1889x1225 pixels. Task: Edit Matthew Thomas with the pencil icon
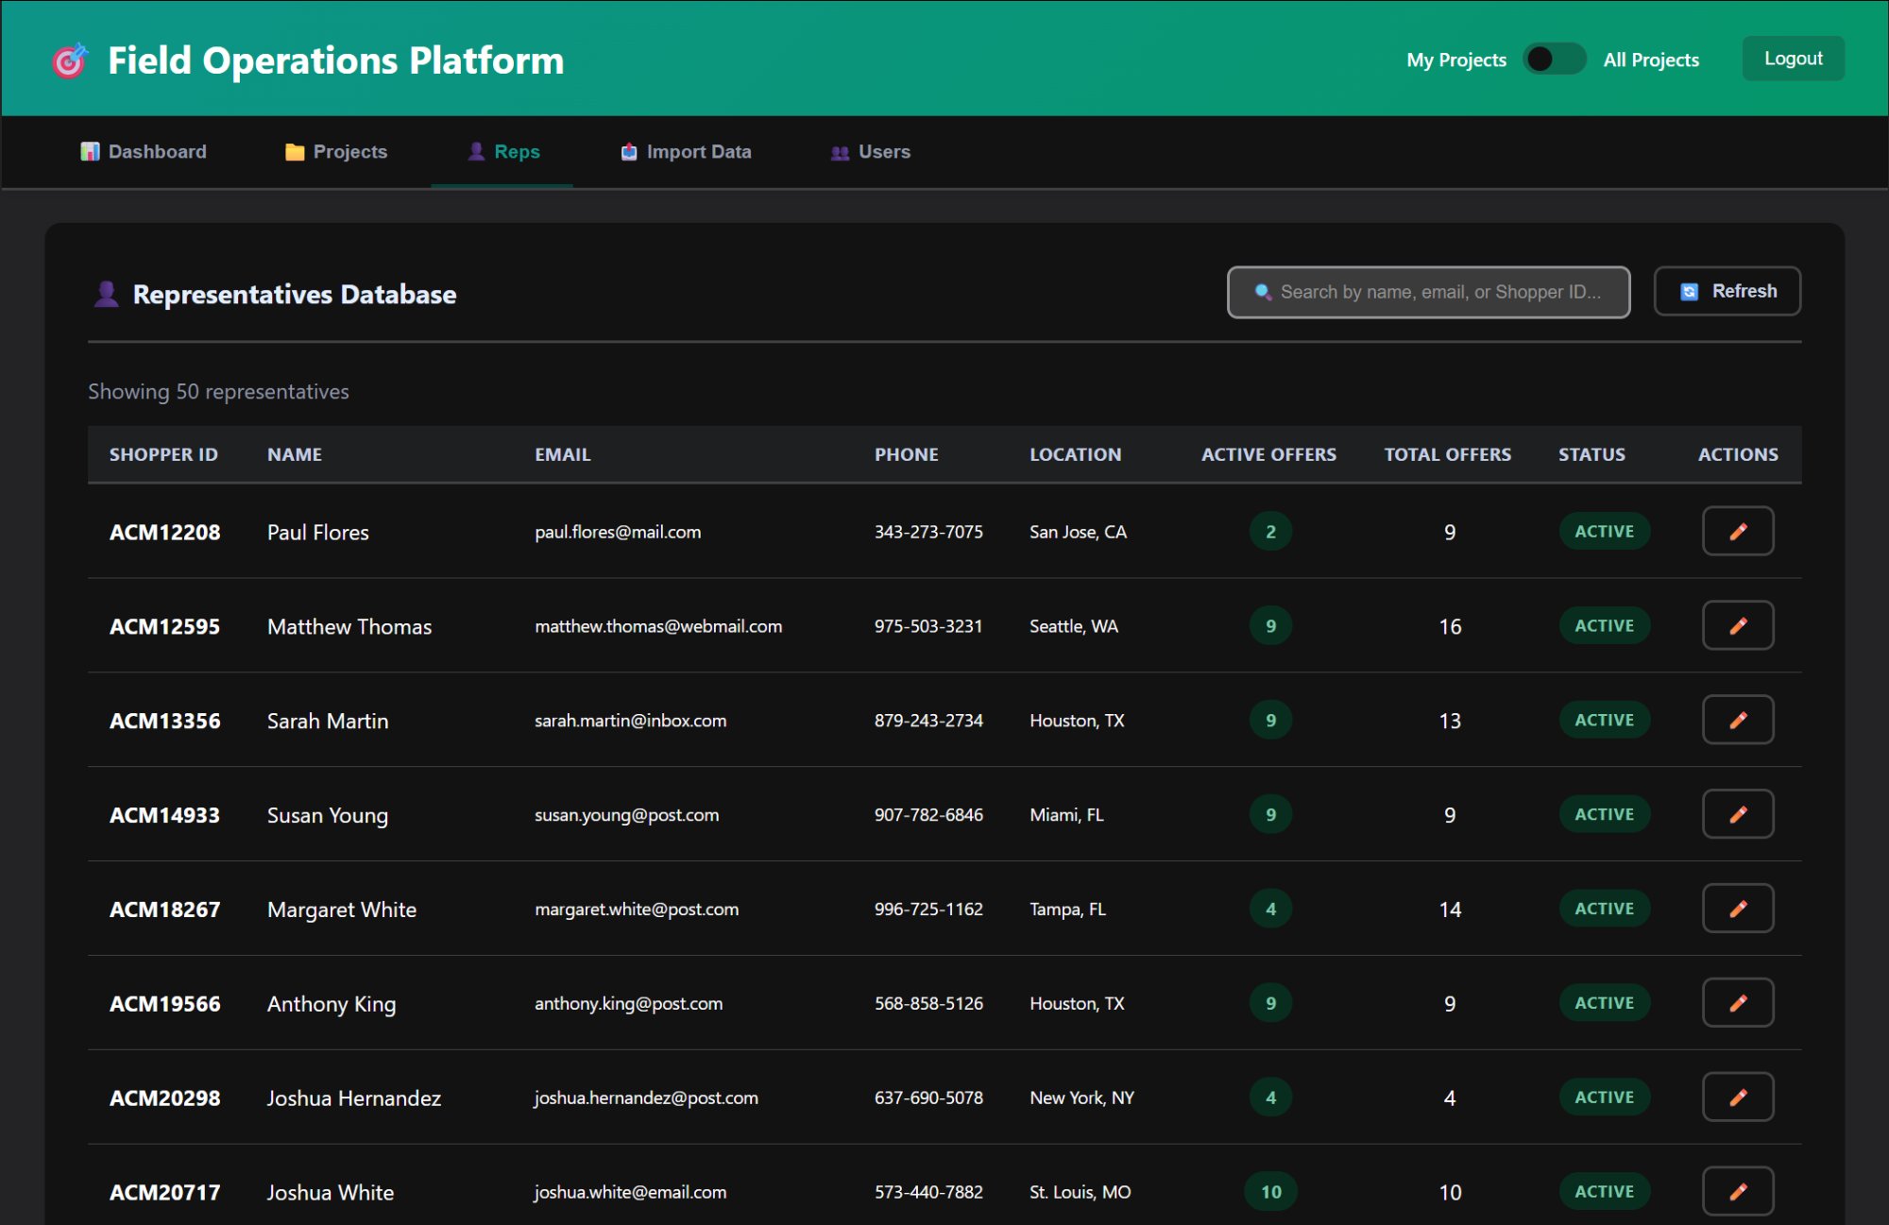tap(1738, 625)
